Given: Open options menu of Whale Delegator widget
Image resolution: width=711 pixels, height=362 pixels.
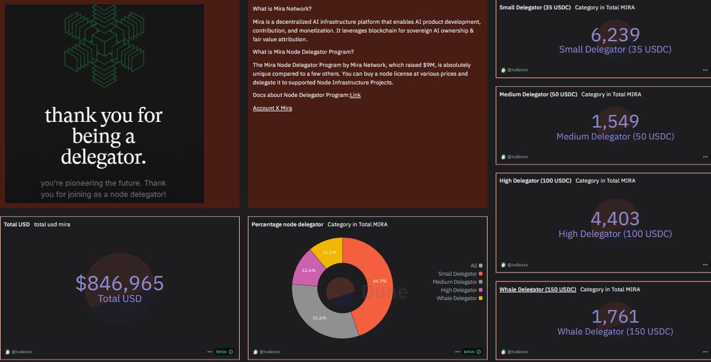Looking at the screenshot, I should [705, 351].
